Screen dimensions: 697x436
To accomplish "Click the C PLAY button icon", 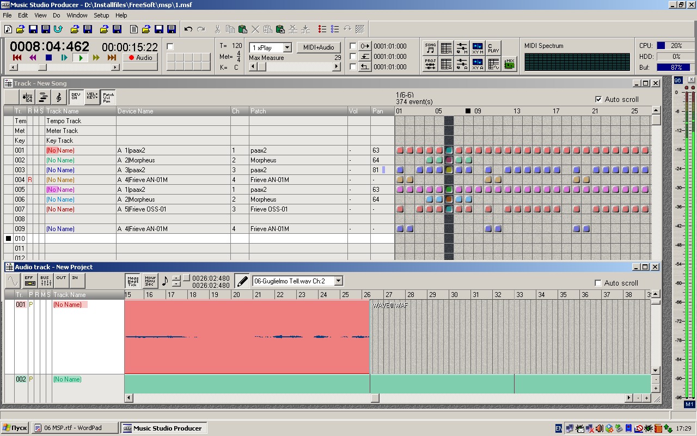I will [493, 48].
